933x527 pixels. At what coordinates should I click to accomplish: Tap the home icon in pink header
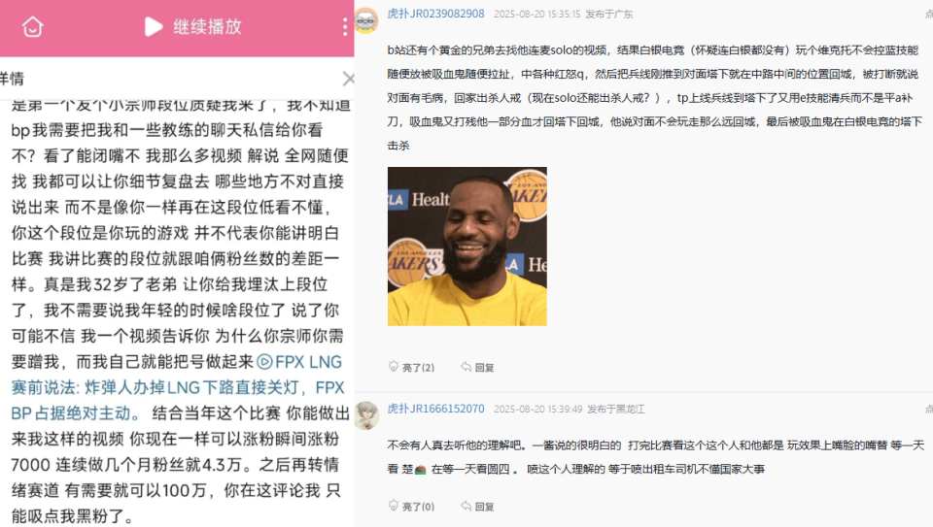tap(33, 27)
